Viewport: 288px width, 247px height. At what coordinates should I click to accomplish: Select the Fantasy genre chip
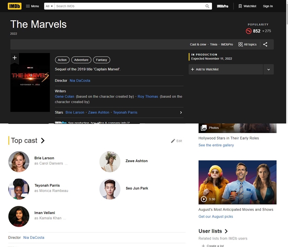pyautogui.click(x=101, y=60)
